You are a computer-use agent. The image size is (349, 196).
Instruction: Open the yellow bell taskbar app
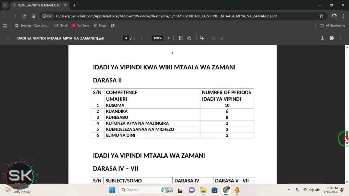(237, 190)
